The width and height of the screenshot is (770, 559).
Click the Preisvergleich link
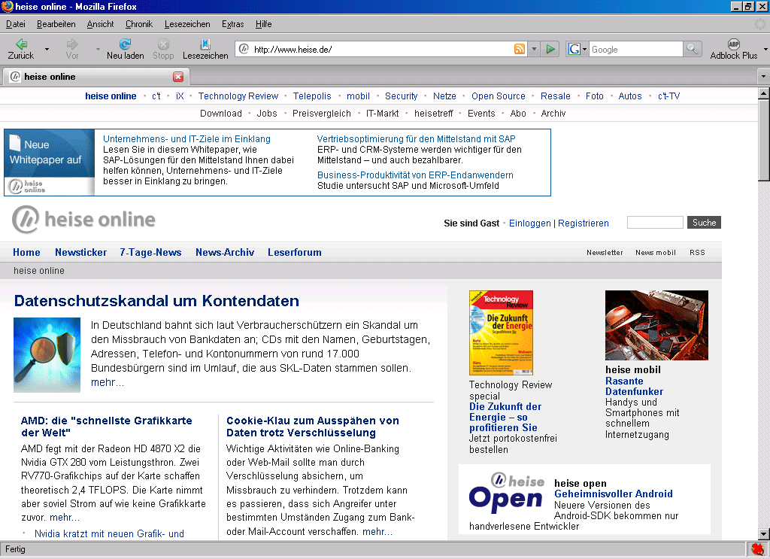(322, 114)
